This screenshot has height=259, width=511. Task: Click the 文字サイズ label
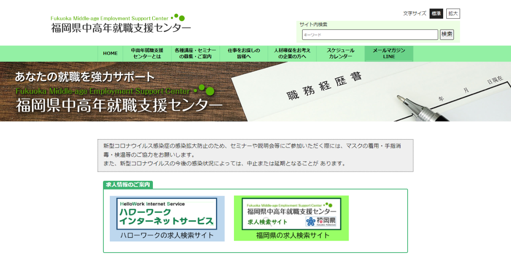click(415, 14)
